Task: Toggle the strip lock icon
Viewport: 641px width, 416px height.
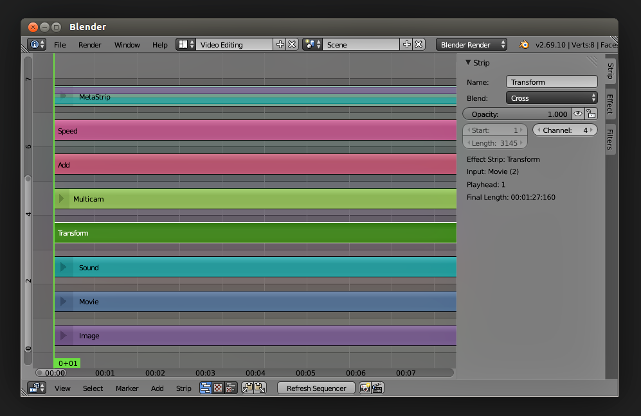Action: point(591,114)
